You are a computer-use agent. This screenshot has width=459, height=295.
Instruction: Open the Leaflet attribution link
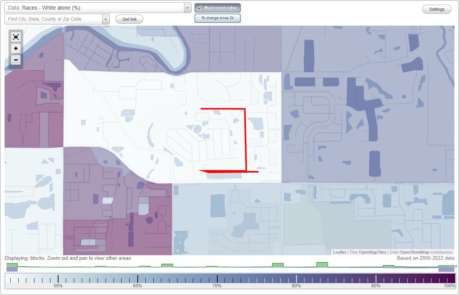pos(339,252)
